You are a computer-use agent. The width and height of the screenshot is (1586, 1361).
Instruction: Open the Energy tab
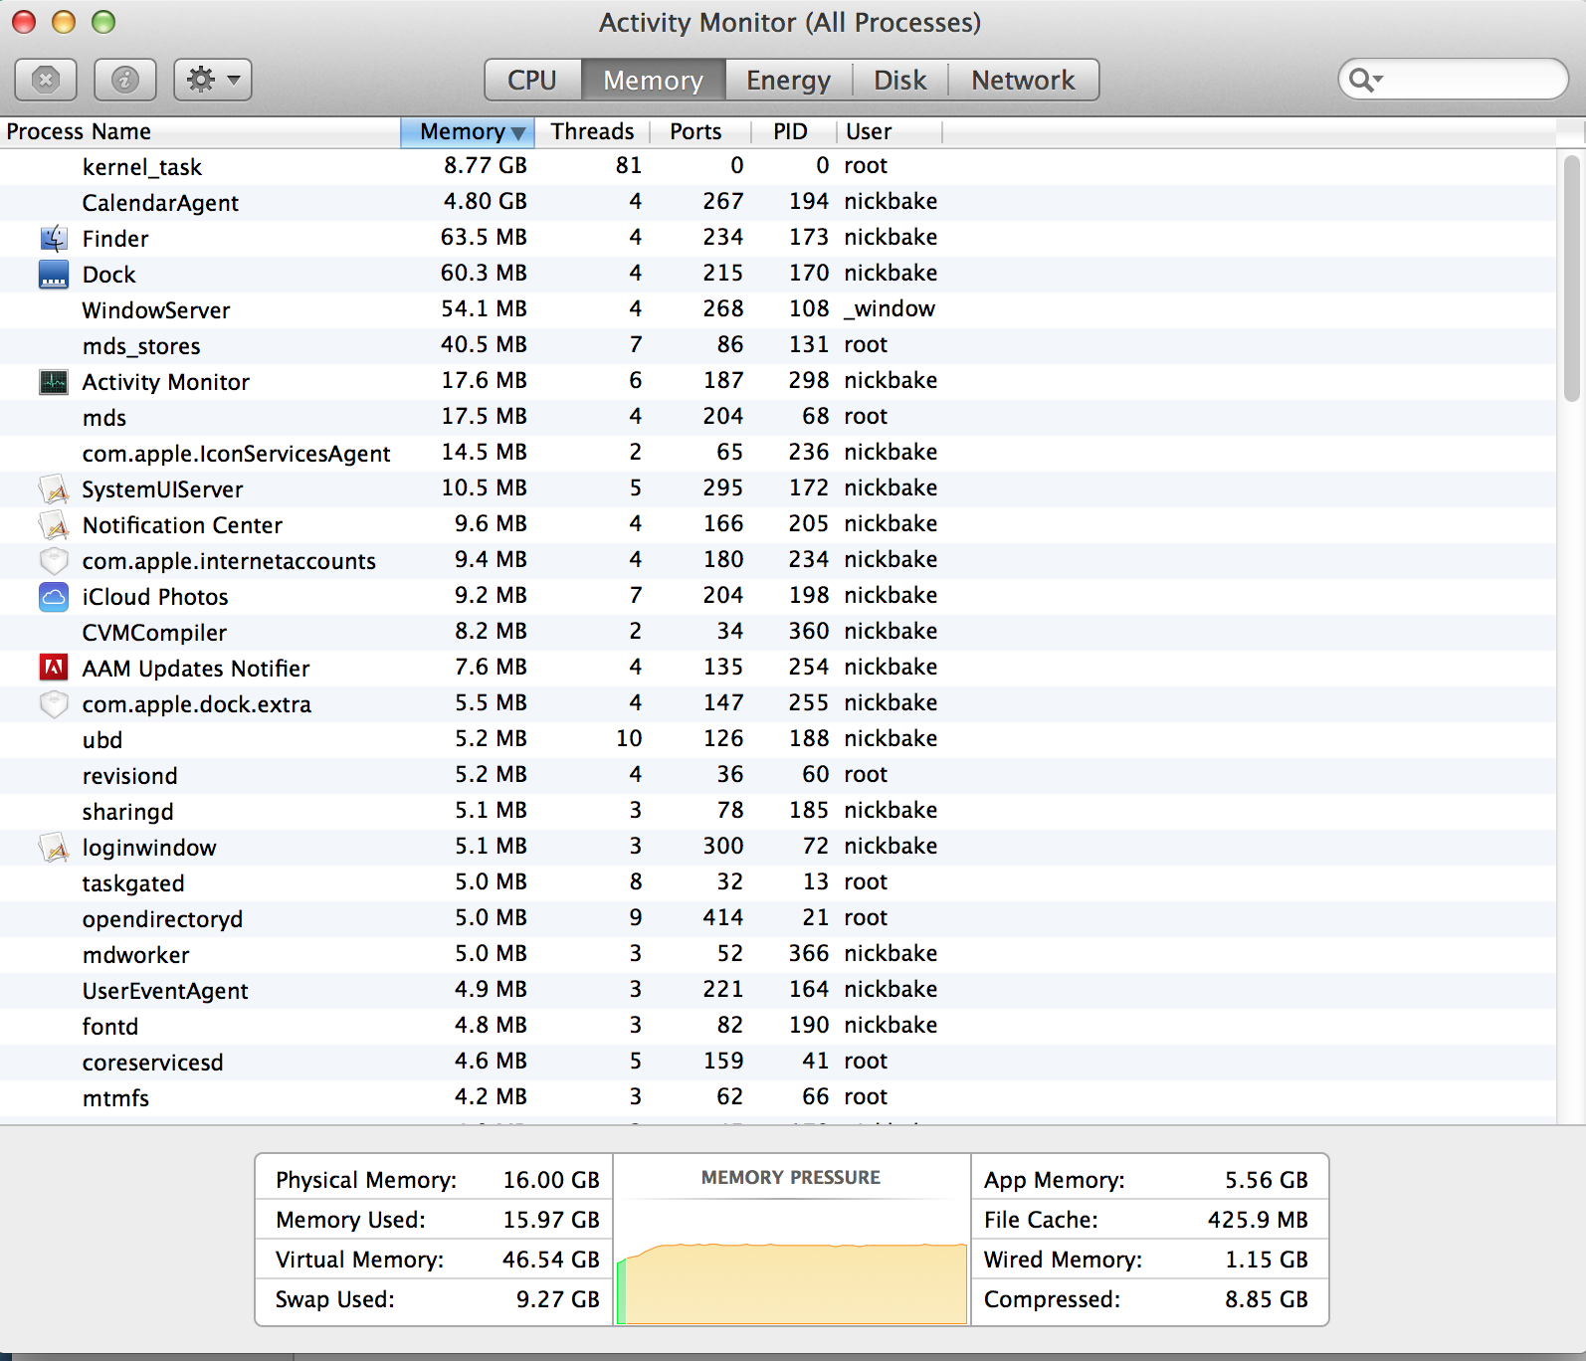[789, 80]
